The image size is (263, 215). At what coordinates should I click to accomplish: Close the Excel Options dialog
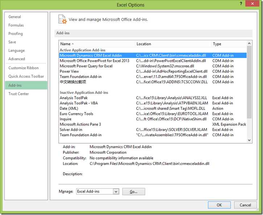coord(252,4)
